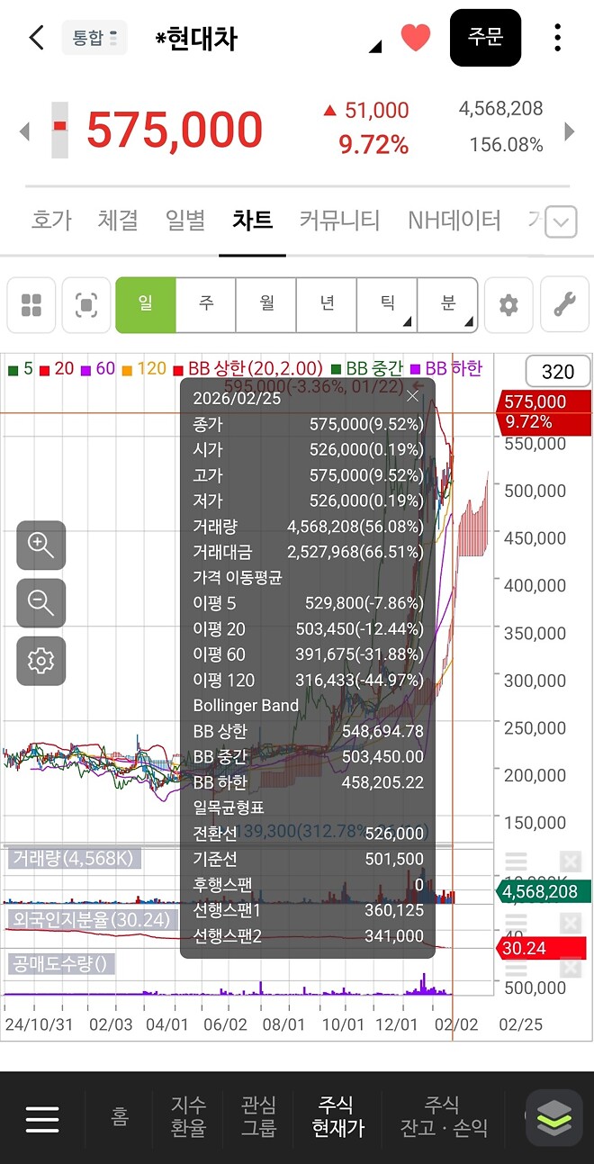Image resolution: width=594 pixels, height=1164 pixels.
Task: Remove the 공매도수량 indicator panel
Action: tap(571, 966)
